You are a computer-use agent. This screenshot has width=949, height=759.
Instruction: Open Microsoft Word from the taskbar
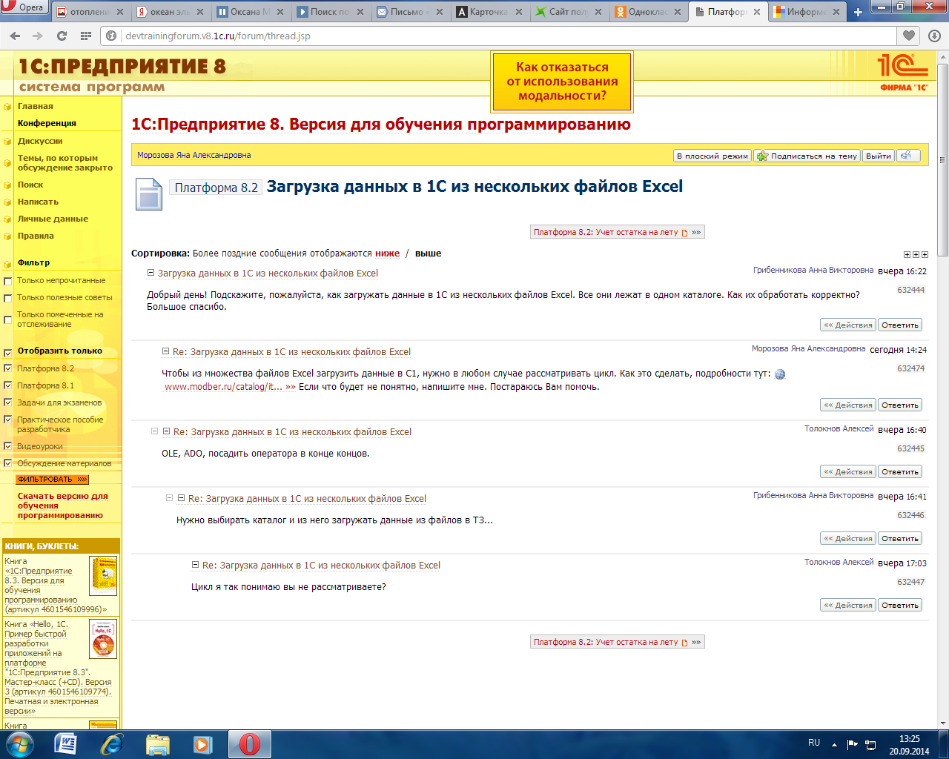(x=65, y=744)
